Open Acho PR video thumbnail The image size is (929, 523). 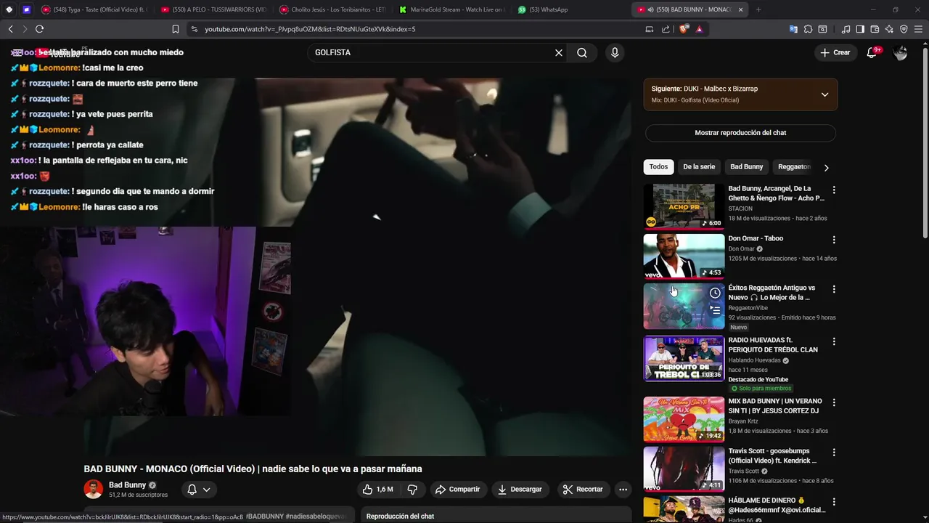pyautogui.click(x=684, y=206)
